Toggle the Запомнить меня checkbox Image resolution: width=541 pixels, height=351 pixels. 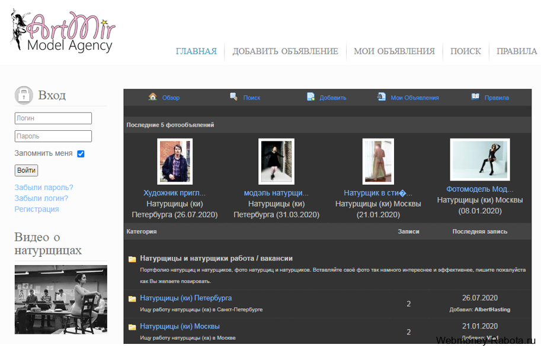click(81, 154)
